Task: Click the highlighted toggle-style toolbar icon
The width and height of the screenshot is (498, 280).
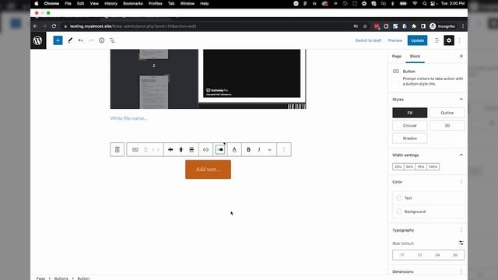Action: coord(220,149)
